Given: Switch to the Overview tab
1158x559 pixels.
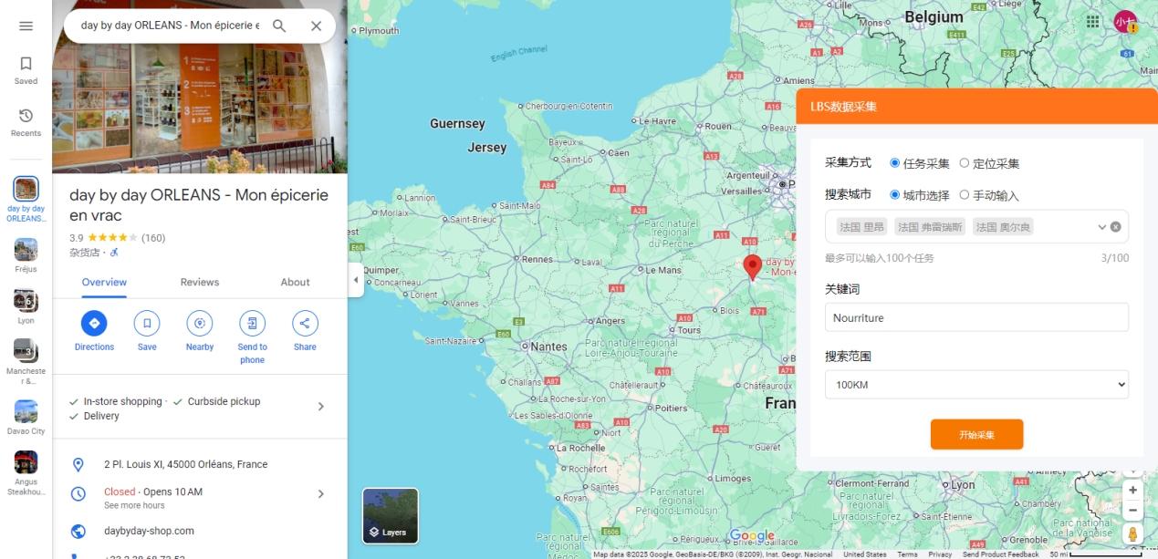Looking at the screenshot, I should (x=104, y=282).
